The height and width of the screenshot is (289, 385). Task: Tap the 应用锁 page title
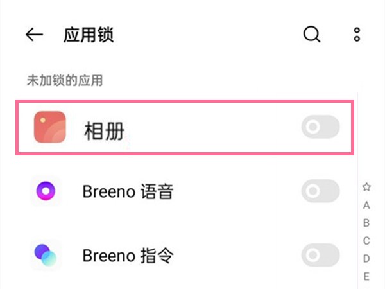point(89,35)
